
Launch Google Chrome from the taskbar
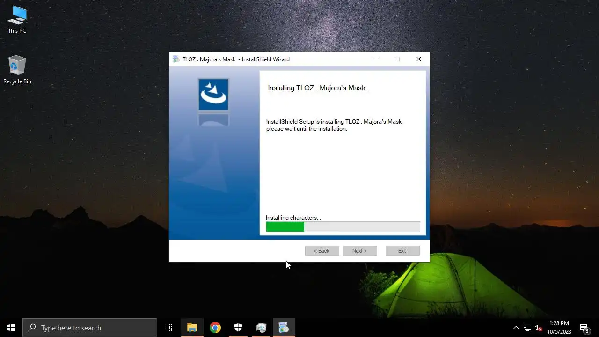(215, 328)
